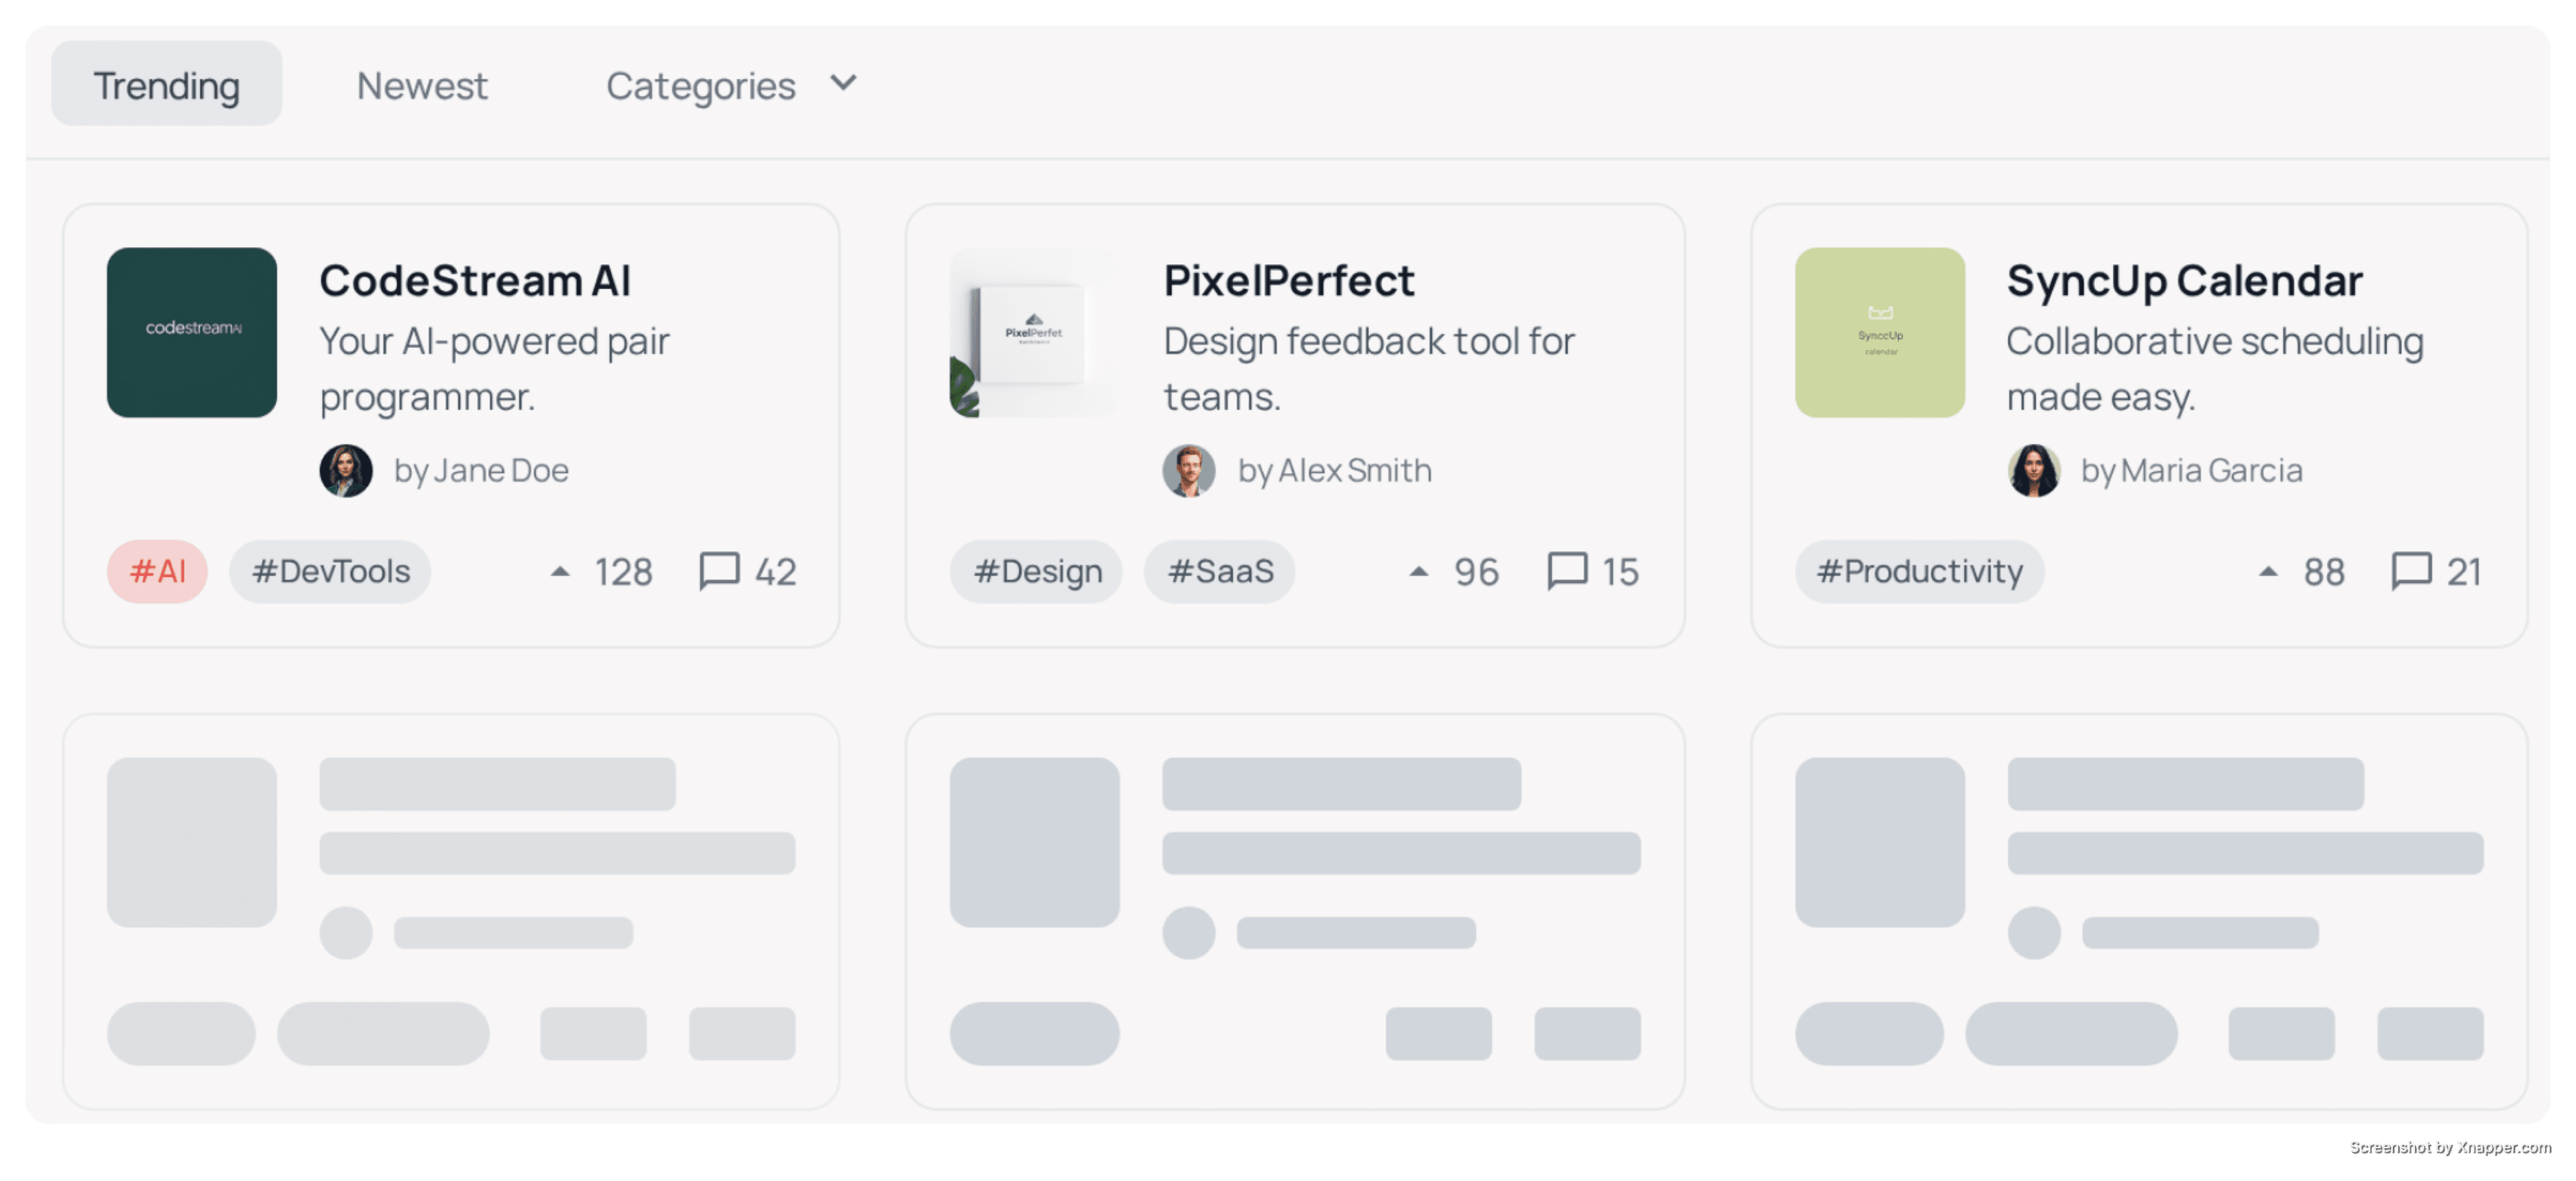Filter by the #Productivity tag
The height and width of the screenshot is (1181, 2576).
[1919, 570]
